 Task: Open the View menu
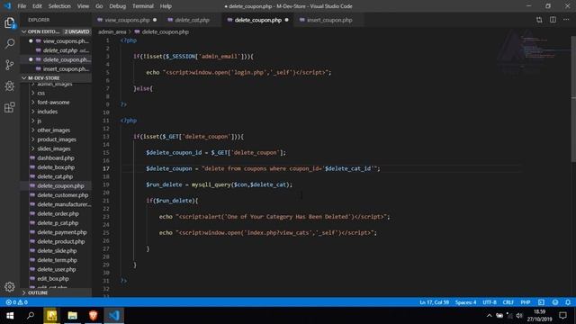tap(83, 6)
